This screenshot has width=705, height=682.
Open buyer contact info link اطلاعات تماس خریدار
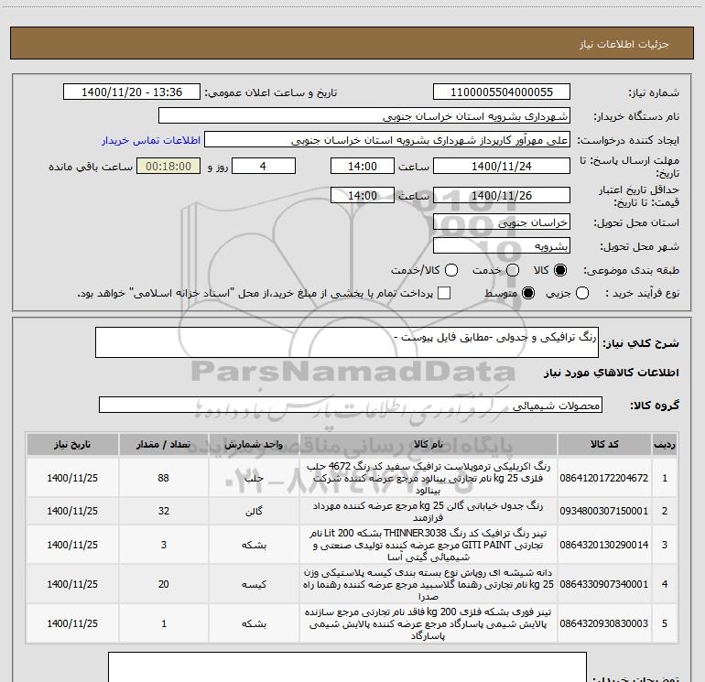(x=151, y=140)
